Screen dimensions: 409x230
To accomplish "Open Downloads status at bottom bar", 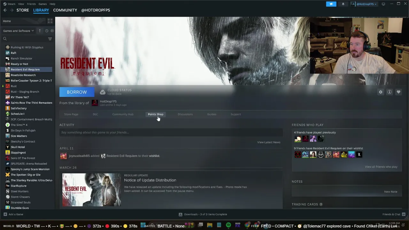I will tap(203, 214).
